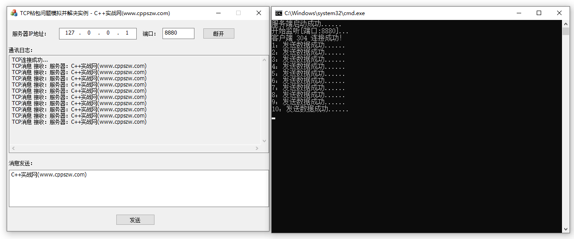Screen dimensions: 574x239
Task: Click the 'TCP连接成功...' log line
Action: (30, 60)
